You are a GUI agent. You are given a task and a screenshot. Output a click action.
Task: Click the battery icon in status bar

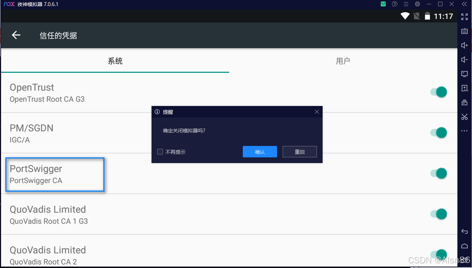click(x=427, y=16)
